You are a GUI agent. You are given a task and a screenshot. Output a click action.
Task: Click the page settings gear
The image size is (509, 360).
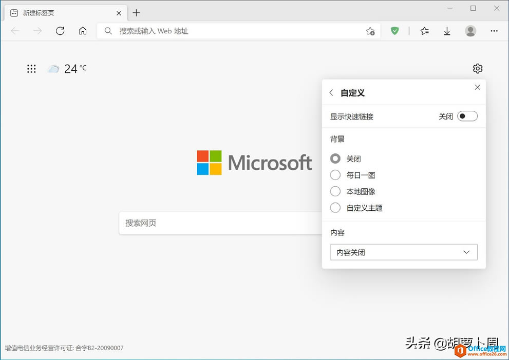coord(478,68)
